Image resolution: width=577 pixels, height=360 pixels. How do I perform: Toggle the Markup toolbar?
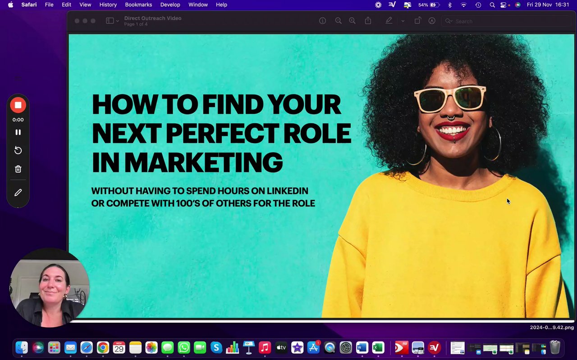(x=432, y=21)
